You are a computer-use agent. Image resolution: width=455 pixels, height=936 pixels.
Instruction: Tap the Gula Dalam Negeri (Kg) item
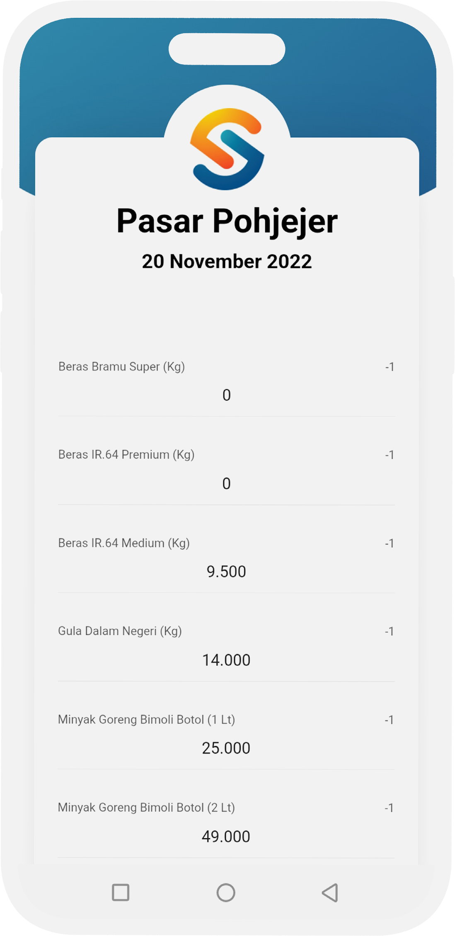click(120, 631)
